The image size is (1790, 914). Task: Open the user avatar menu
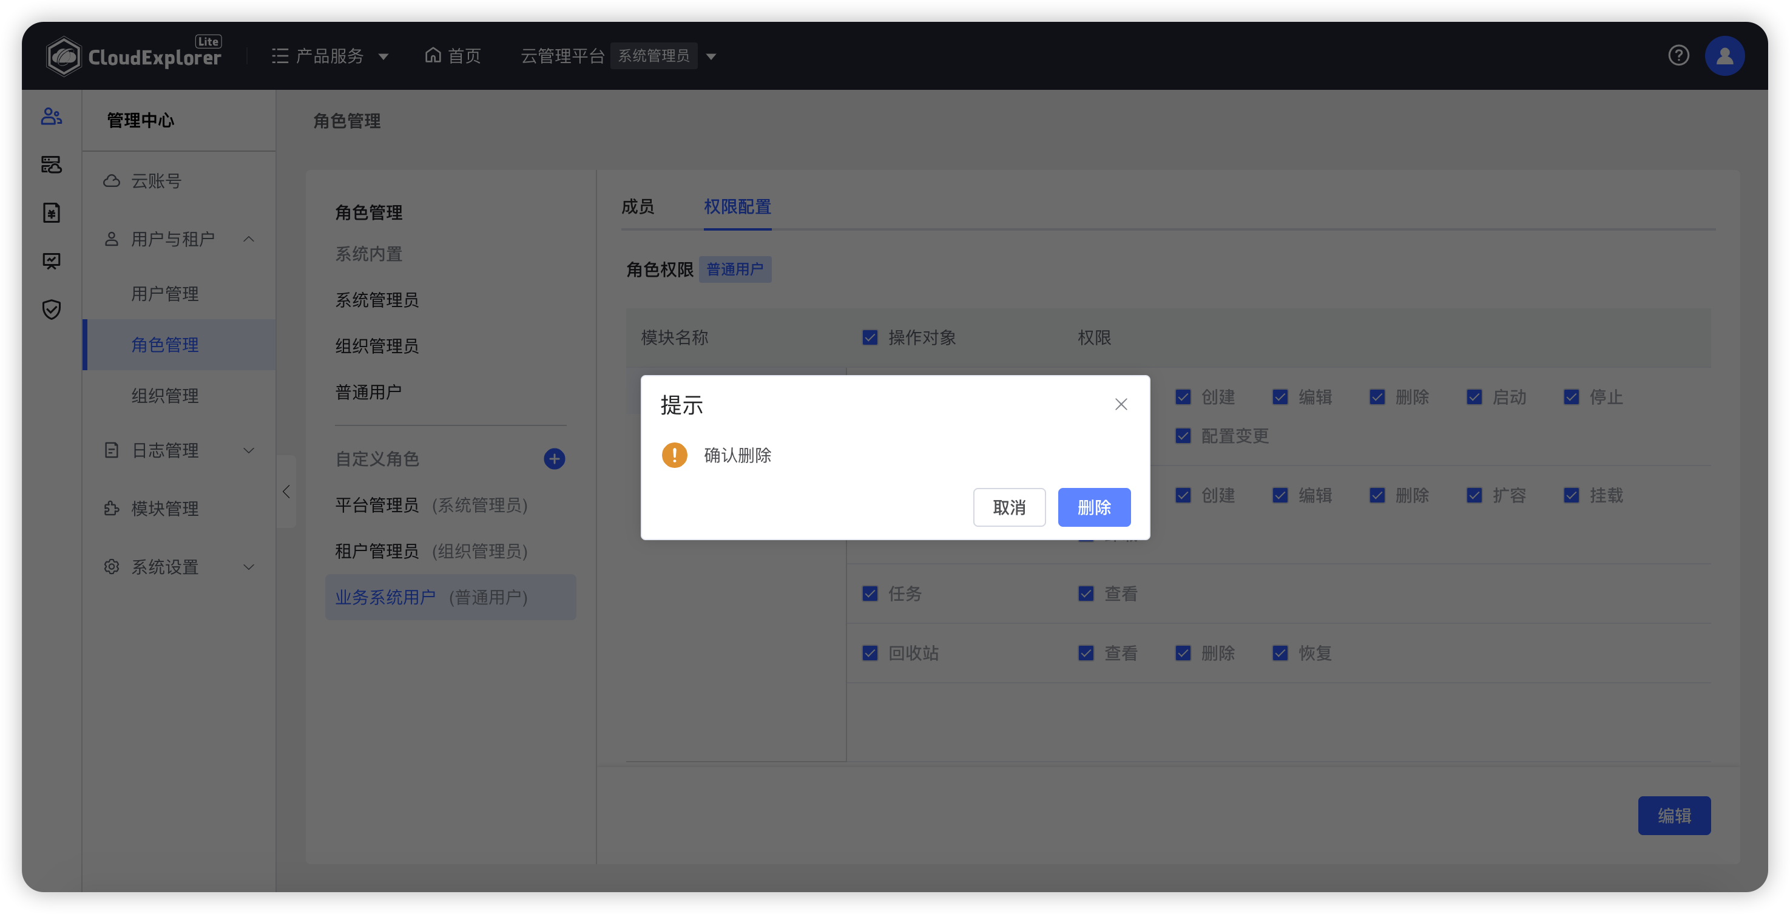1724,56
